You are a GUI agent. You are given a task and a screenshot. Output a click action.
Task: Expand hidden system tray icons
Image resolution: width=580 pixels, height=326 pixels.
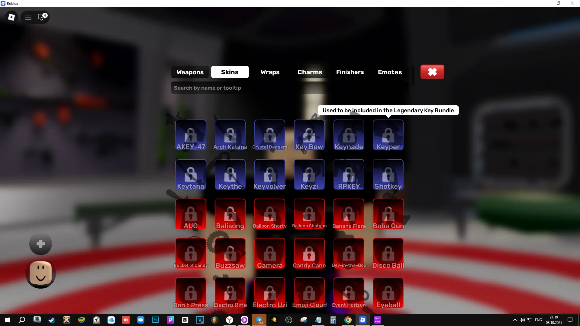(515, 320)
